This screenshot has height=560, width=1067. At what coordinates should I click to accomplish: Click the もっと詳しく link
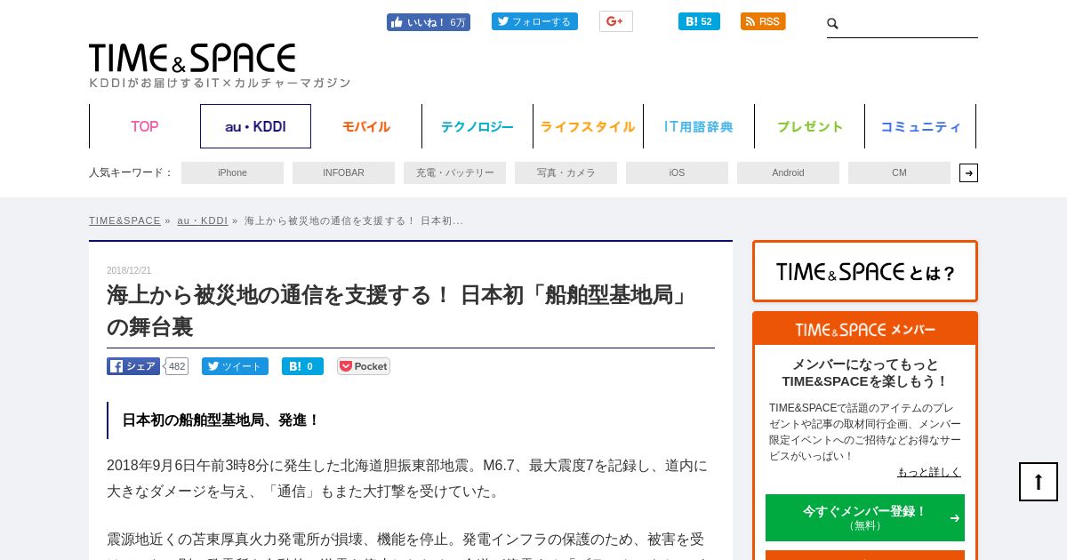tap(929, 472)
